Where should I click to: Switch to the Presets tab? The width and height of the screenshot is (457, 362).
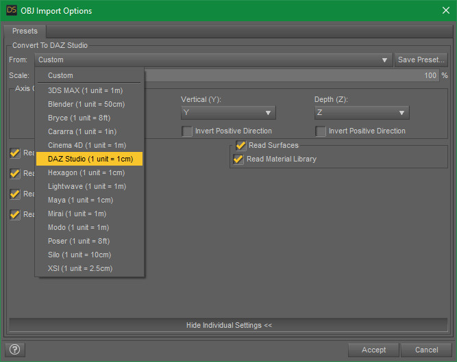25,31
